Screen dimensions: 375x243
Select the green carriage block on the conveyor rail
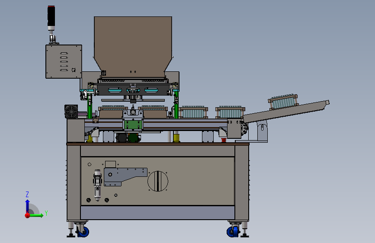(x=133, y=125)
